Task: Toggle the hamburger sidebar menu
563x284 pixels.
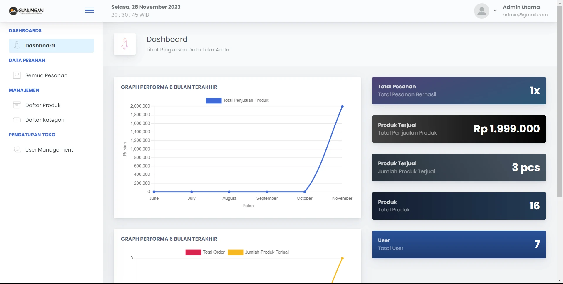Action: click(x=89, y=11)
